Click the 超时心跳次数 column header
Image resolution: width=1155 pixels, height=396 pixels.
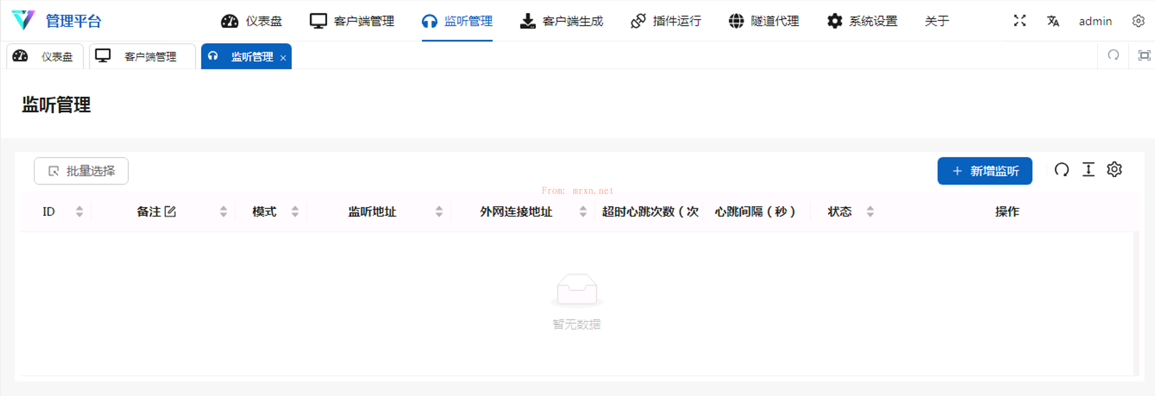[x=650, y=211]
